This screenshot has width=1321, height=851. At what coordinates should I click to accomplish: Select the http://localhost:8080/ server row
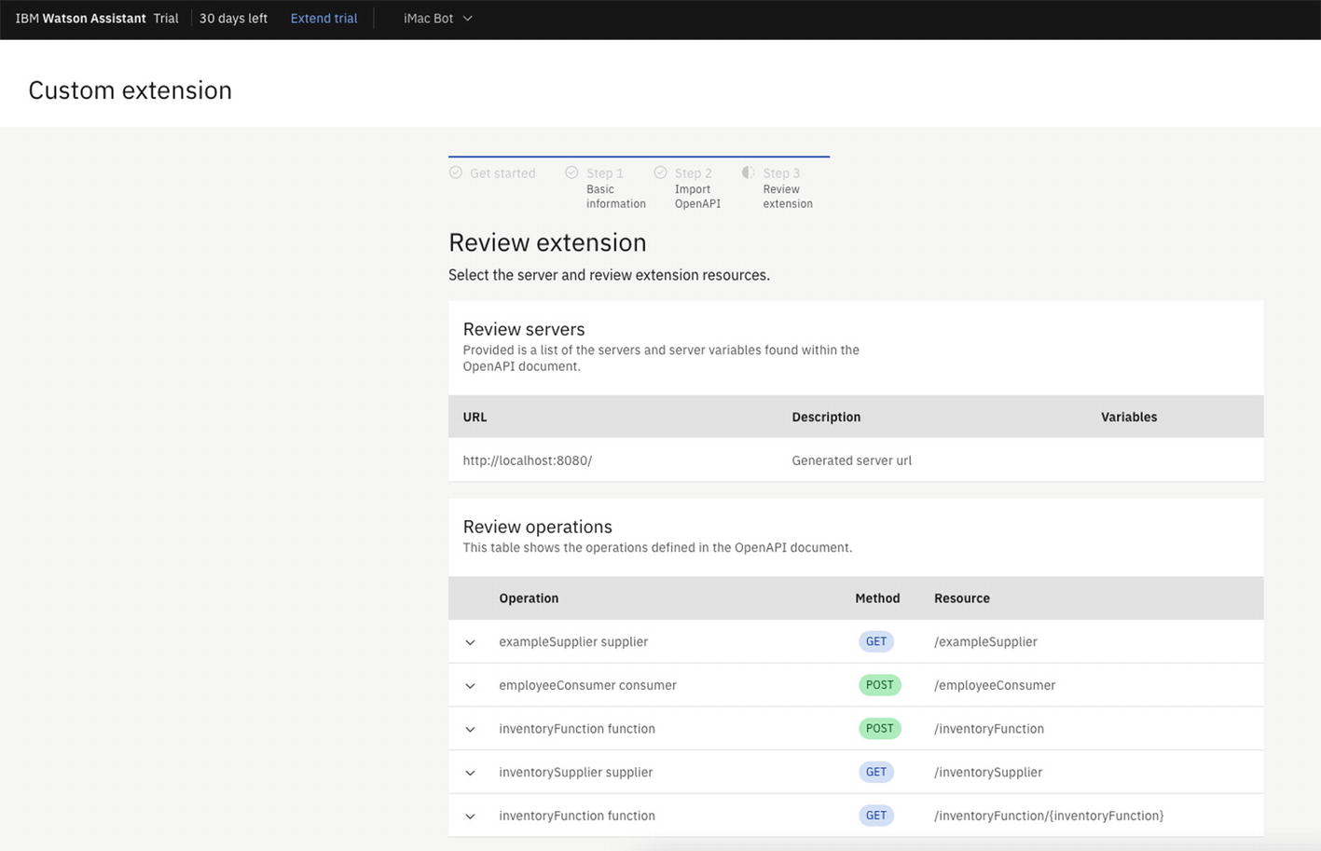pos(528,460)
